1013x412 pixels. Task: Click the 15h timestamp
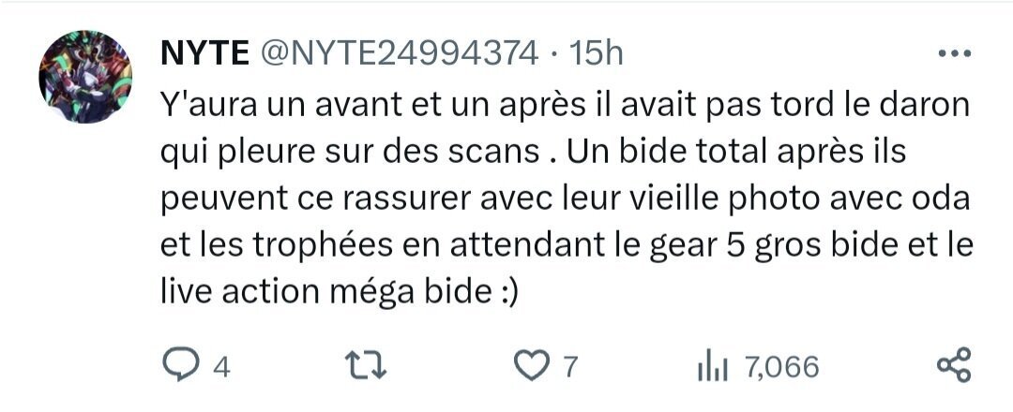point(595,54)
